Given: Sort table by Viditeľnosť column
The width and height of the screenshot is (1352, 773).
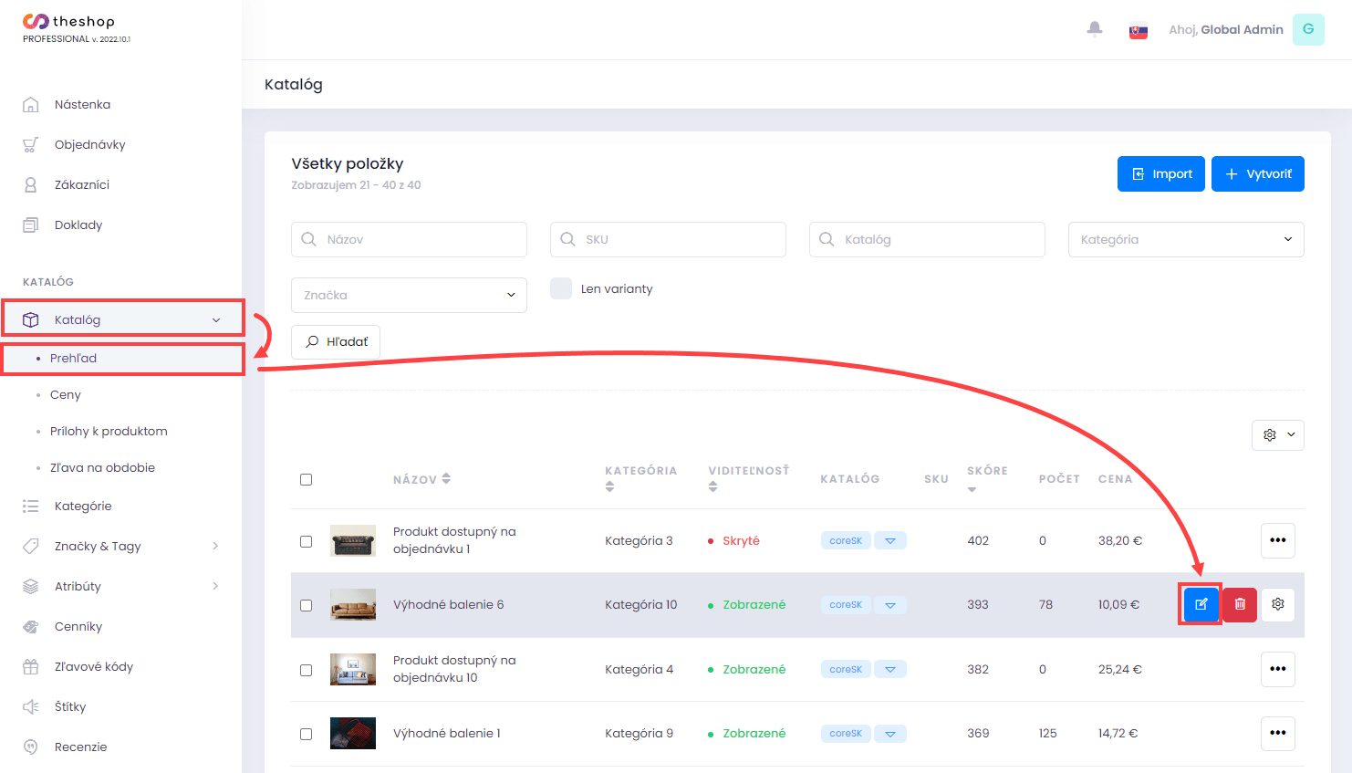Looking at the screenshot, I should coord(748,478).
